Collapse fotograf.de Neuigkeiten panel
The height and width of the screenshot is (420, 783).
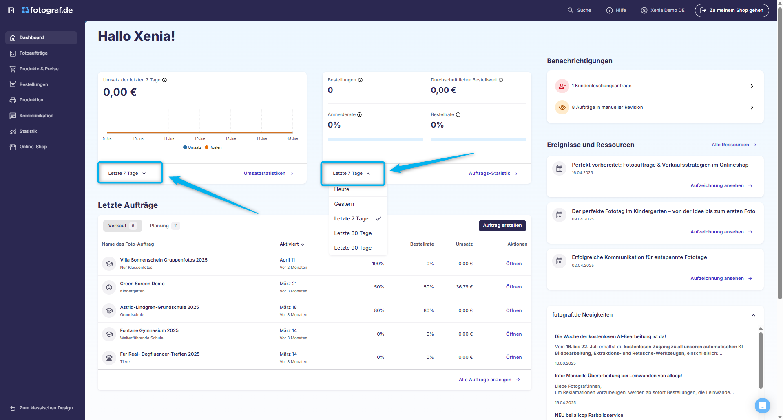click(x=753, y=315)
